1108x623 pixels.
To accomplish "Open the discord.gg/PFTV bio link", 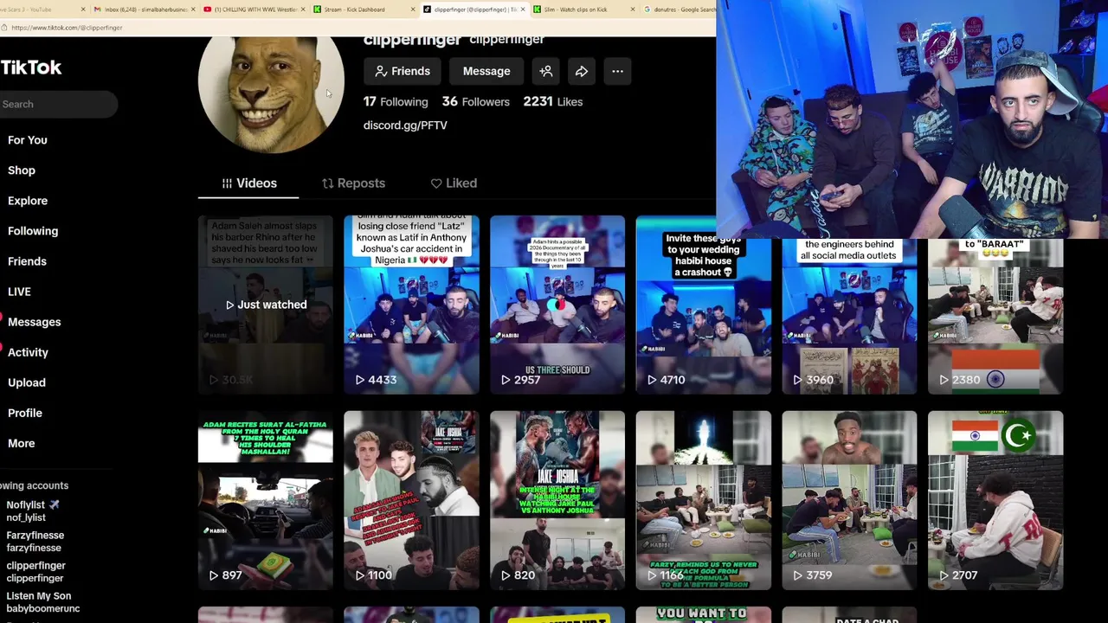I will [x=405, y=125].
